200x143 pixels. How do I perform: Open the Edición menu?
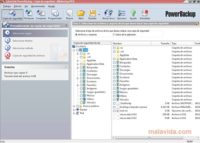click(17, 6)
